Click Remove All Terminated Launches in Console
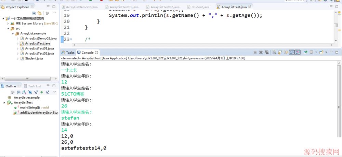Viewport: 342px width, 157px height. 267,53
